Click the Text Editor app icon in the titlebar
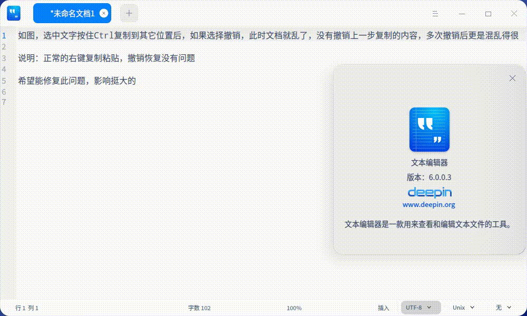 tap(14, 13)
